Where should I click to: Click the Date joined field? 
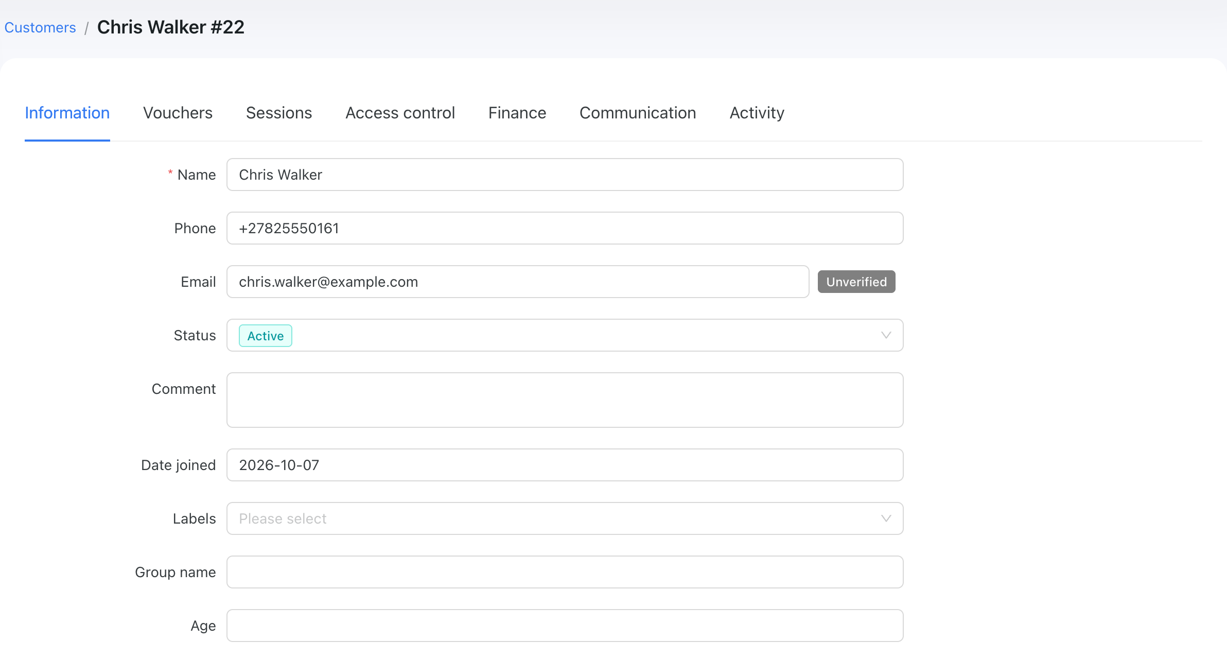click(x=565, y=465)
